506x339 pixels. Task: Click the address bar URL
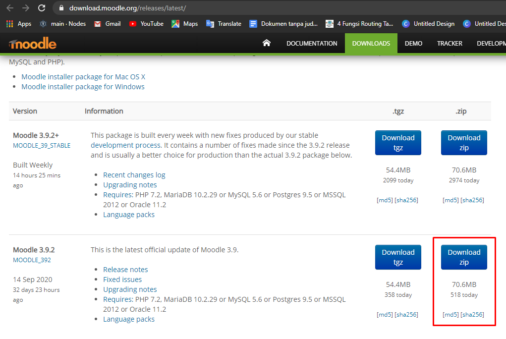(127, 8)
